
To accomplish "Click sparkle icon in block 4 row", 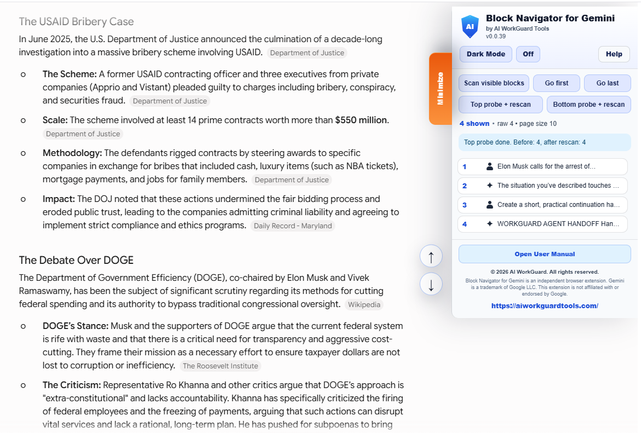I will pos(489,224).
